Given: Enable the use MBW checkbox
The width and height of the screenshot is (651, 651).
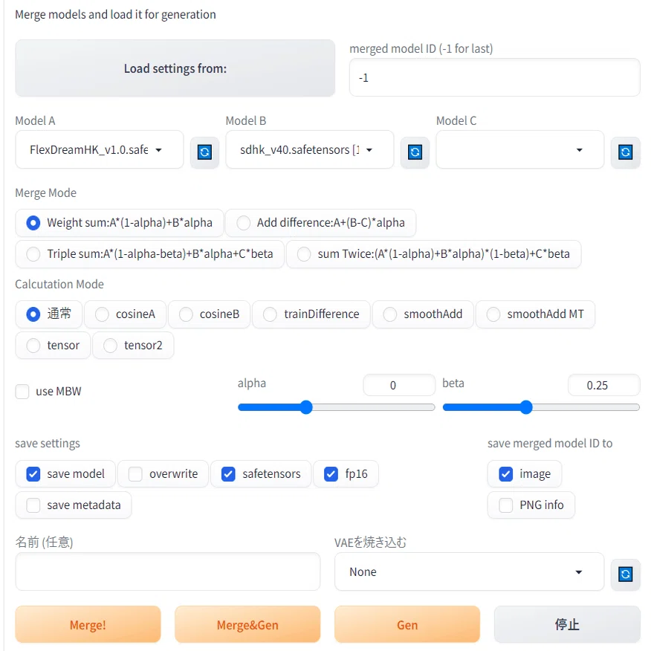Looking at the screenshot, I should [x=22, y=392].
